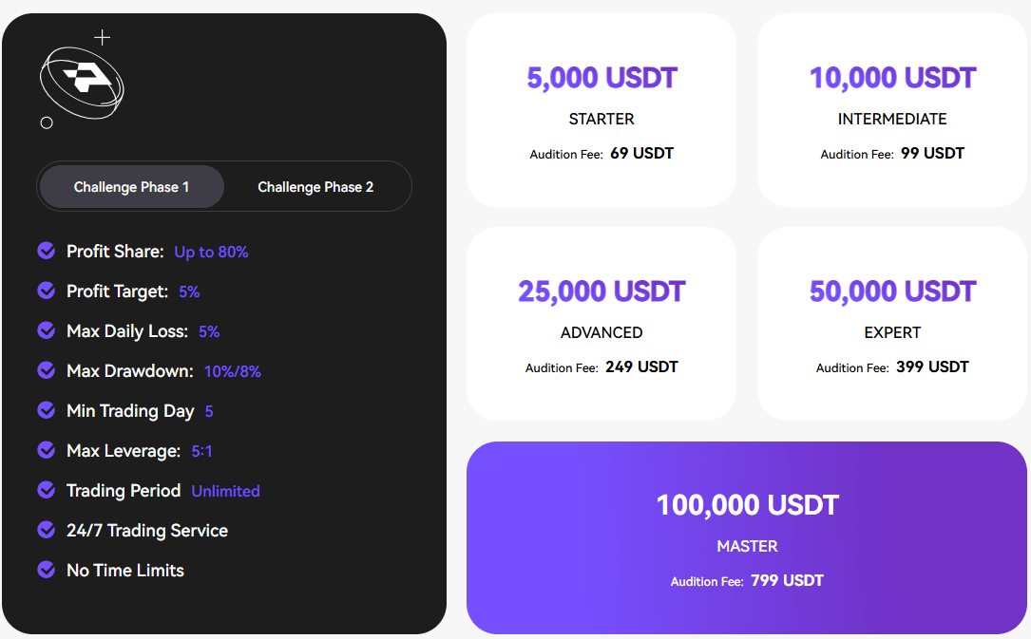Click the Unlimited trading period value

(x=225, y=491)
